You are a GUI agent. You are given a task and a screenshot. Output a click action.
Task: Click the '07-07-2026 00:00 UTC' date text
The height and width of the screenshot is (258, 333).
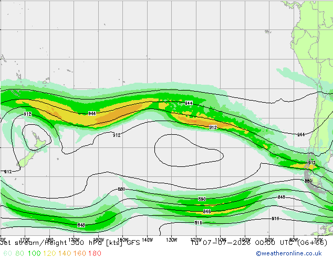(249, 243)
